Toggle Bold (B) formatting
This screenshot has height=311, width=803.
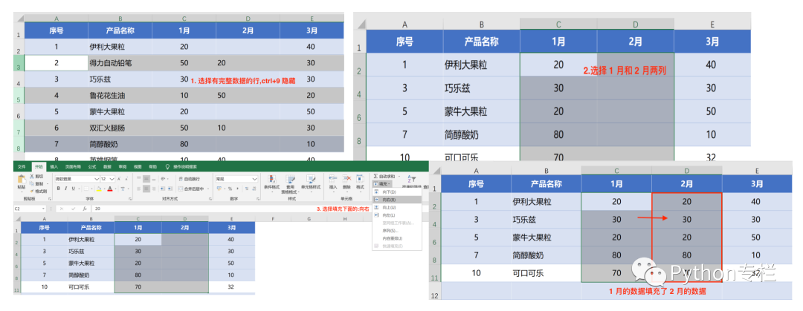(x=59, y=189)
